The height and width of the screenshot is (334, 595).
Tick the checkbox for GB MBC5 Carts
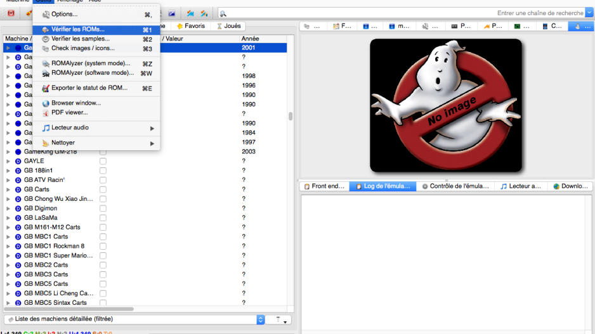[x=103, y=284]
